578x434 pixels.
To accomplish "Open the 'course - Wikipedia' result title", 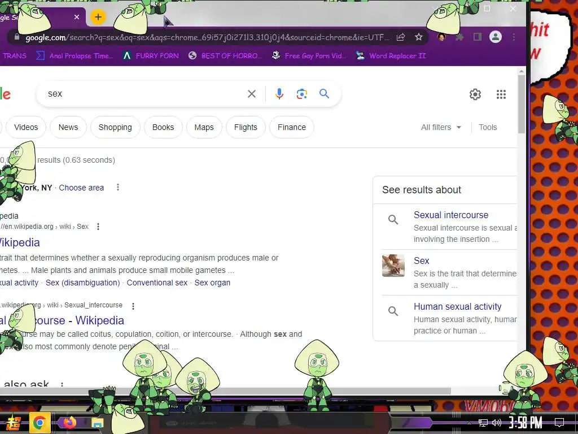I will pyautogui.click(x=78, y=320).
